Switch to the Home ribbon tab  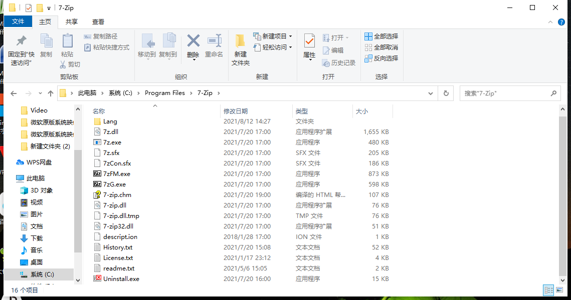pos(45,22)
